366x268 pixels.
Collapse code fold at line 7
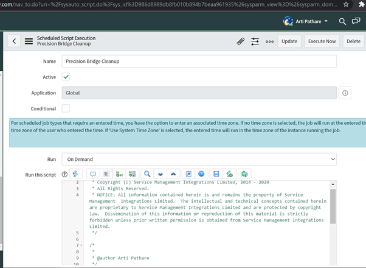coord(81,245)
